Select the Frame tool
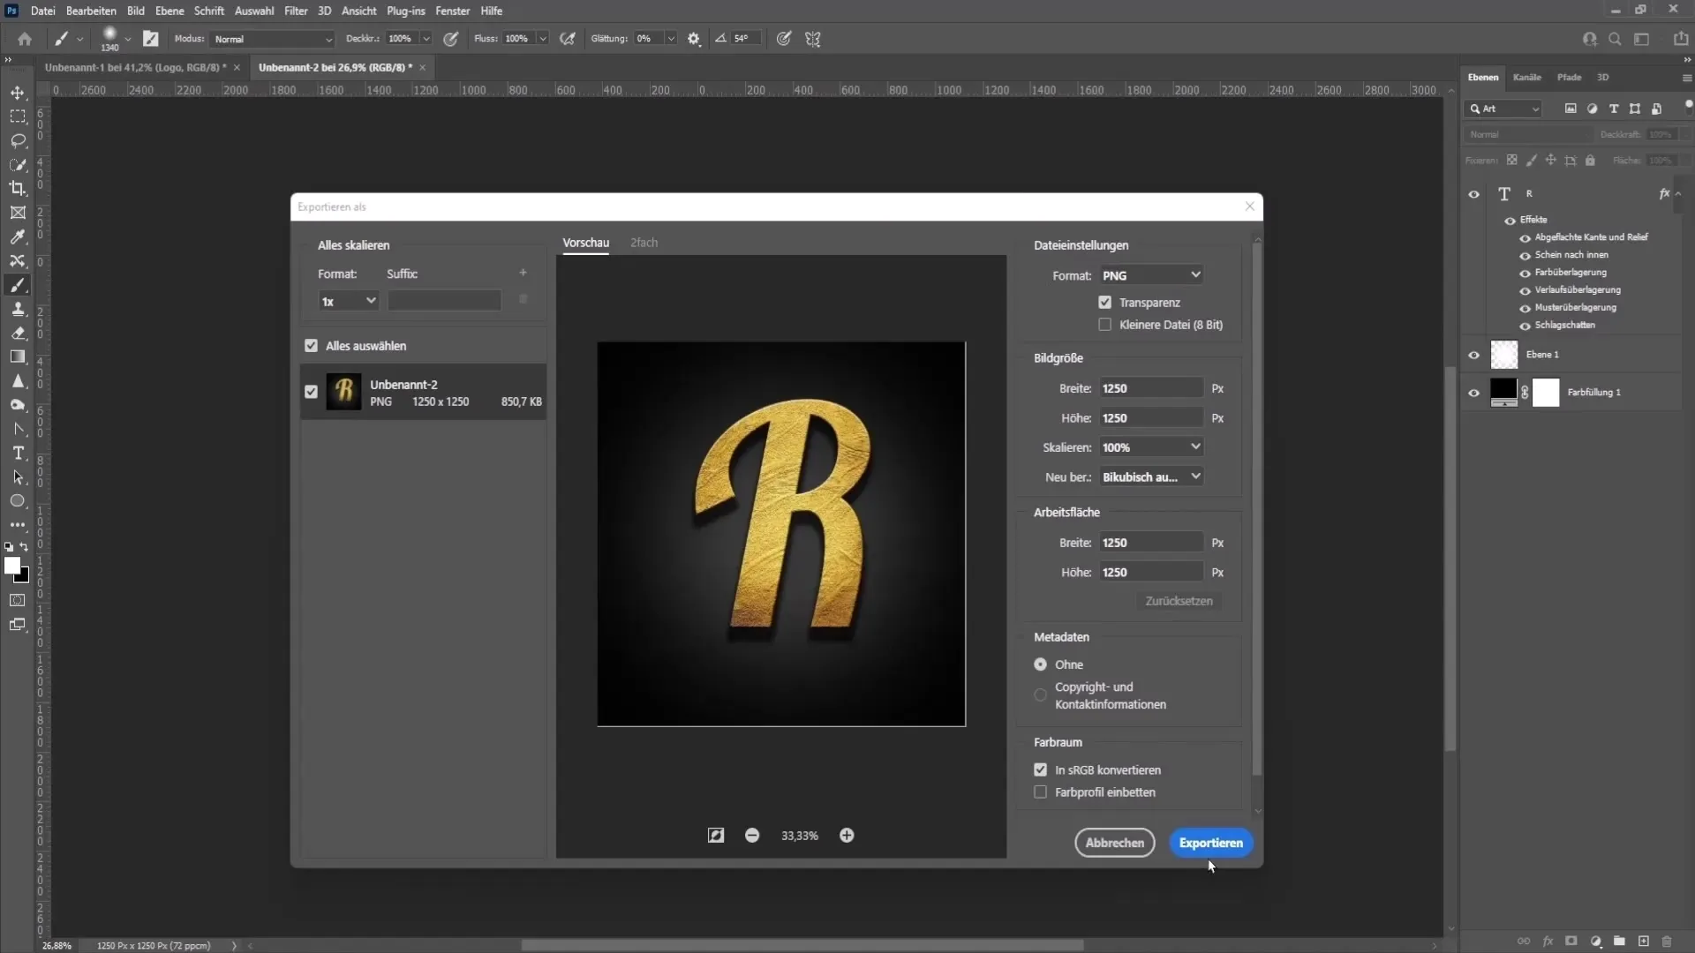 click(x=18, y=213)
